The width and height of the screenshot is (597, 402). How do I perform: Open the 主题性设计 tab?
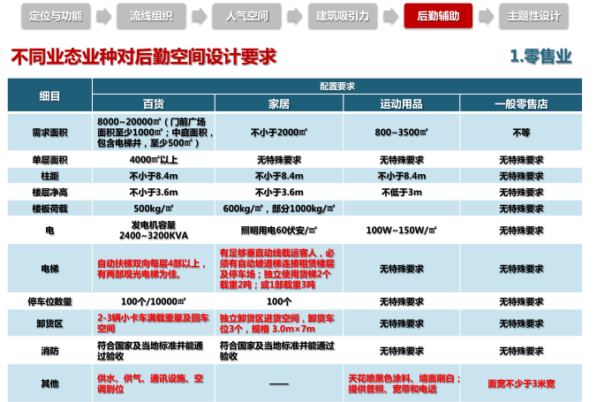pyautogui.click(x=533, y=16)
